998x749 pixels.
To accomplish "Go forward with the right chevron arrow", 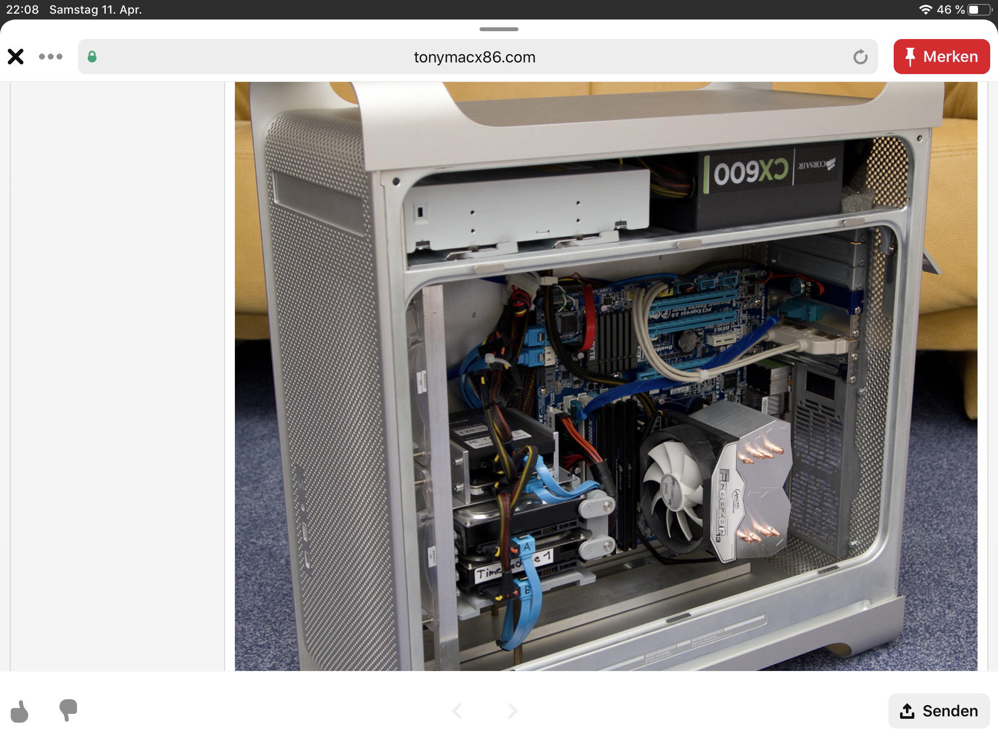I will 512,711.
